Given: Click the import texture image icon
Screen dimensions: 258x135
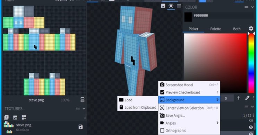Looking at the screenshot, I should 15,117.
